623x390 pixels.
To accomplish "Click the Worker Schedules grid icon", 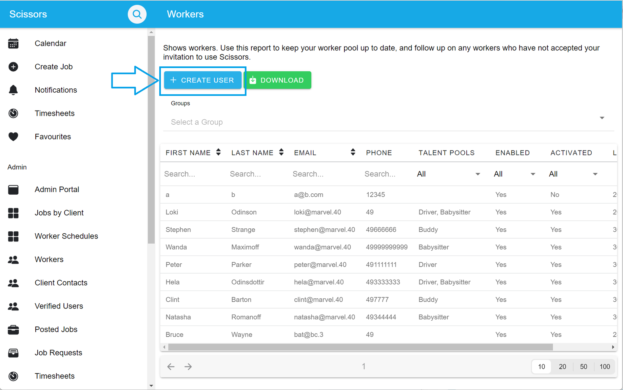I will pos(13,236).
